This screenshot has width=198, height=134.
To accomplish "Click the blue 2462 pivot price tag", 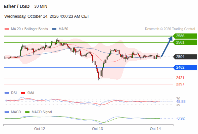I will click(185, 67).
